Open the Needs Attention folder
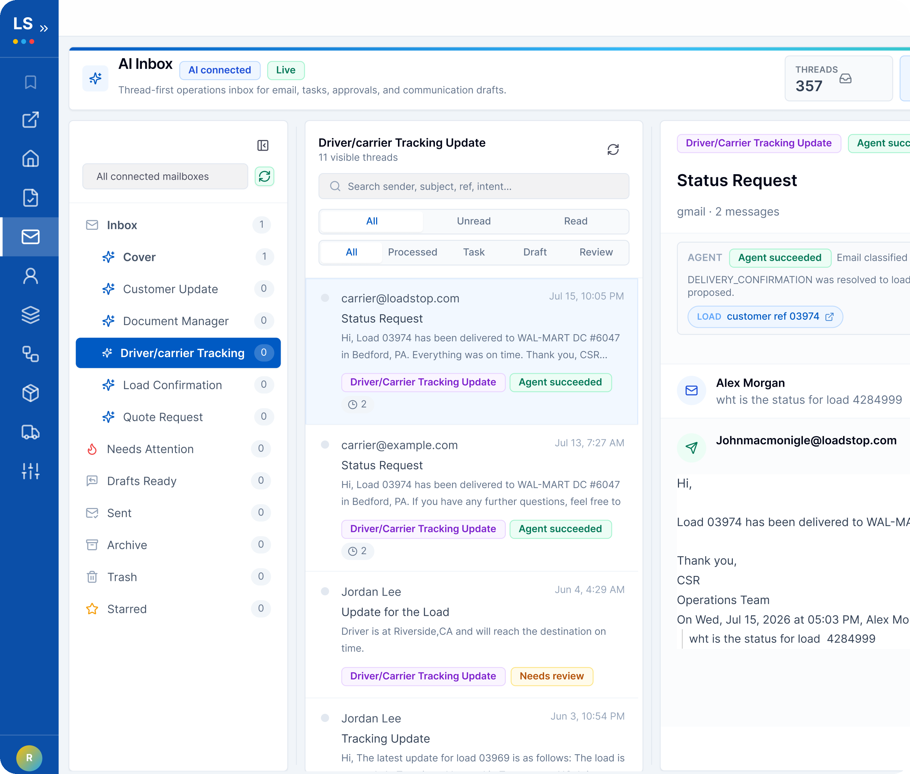Viewport: 910px width, 774px height. (178, 449)
